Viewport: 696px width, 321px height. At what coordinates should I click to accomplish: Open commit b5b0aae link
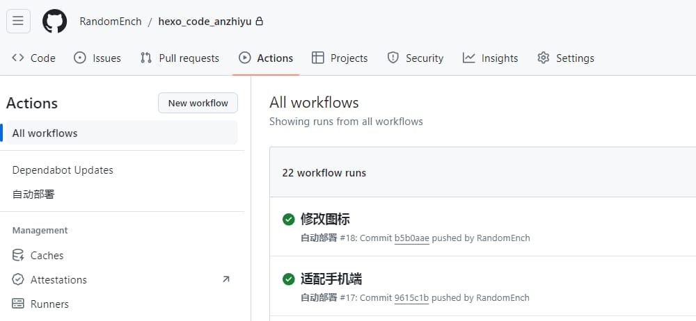click(x=411, y=238)
